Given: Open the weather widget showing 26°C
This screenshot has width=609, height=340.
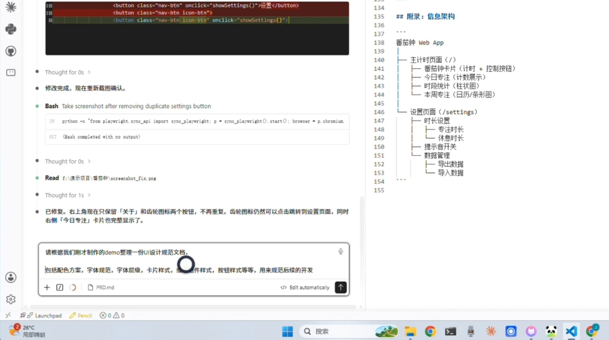Looking at the screenshot, I should coord(28,331).
